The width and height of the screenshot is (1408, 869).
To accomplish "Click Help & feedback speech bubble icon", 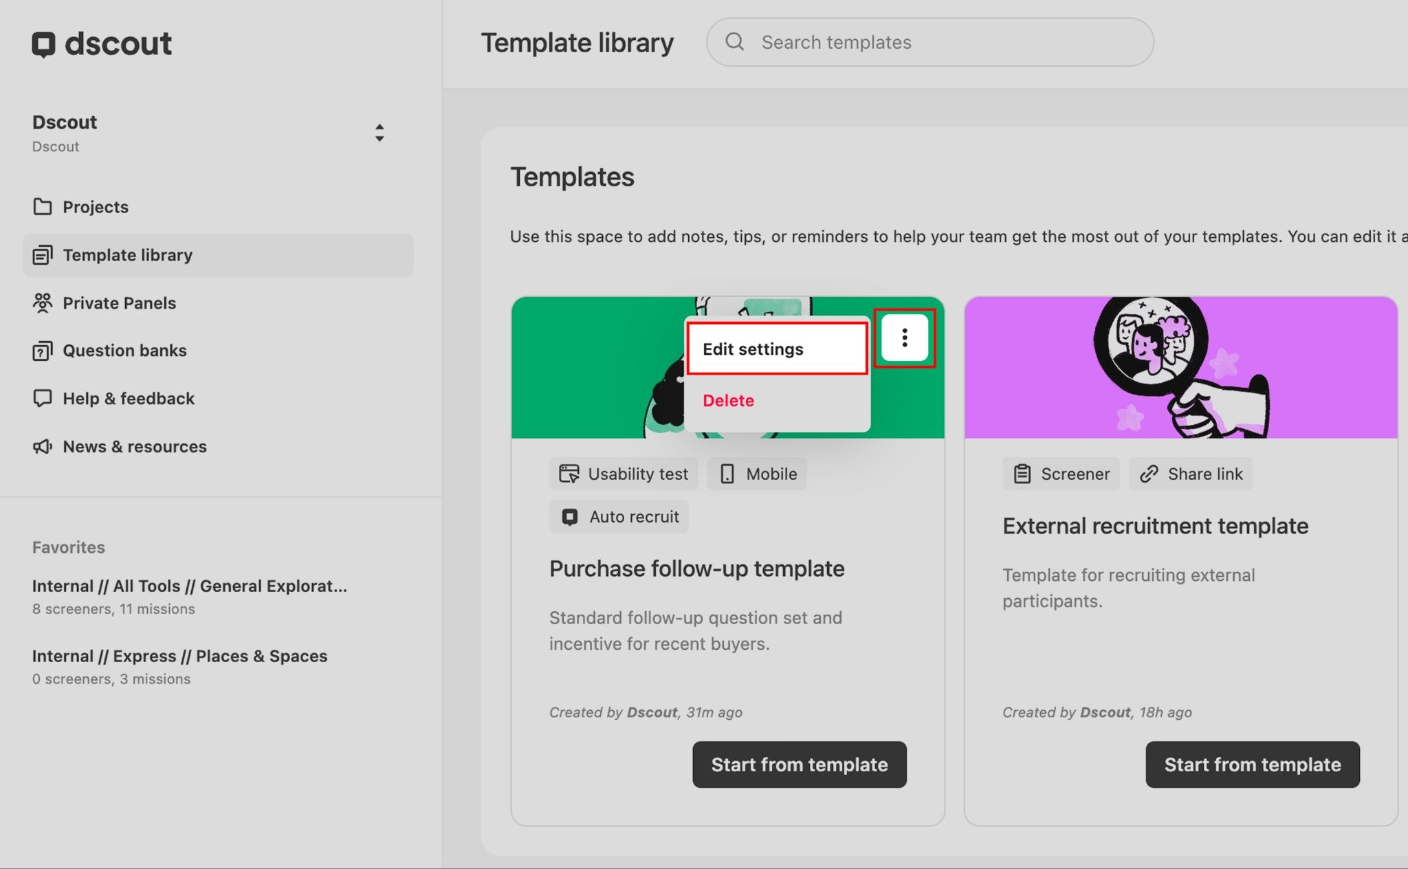I will [x=43, y=399].
